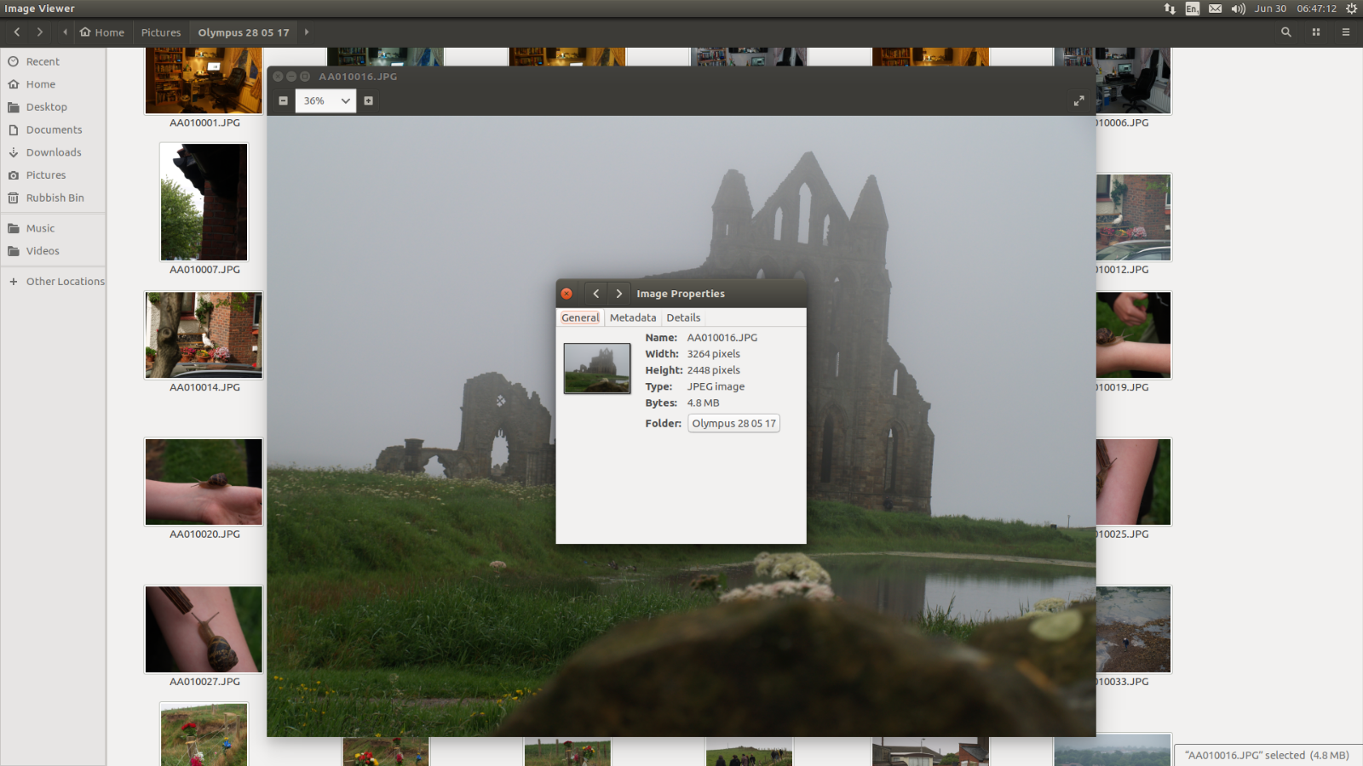Go to previous image in Image Properties
1363x766 pixels.
(x=596, y=294)
